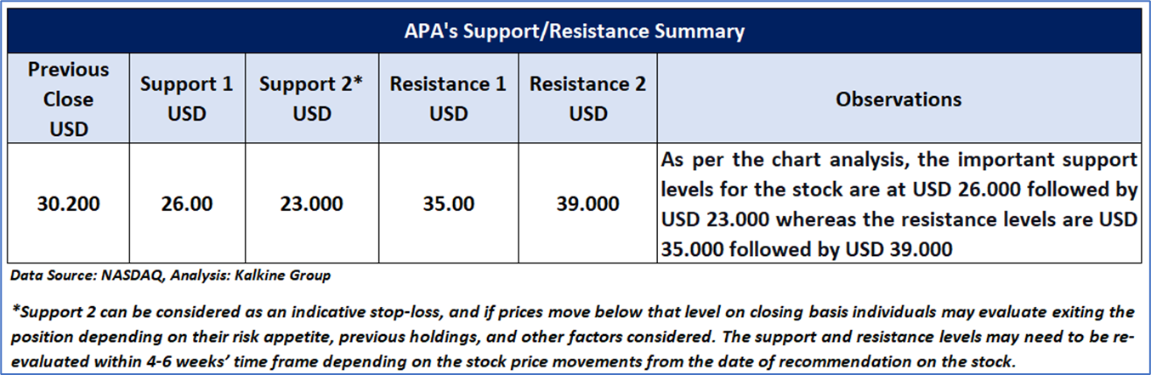Click the 26.00 Support 1 value cell

[186, 205]
